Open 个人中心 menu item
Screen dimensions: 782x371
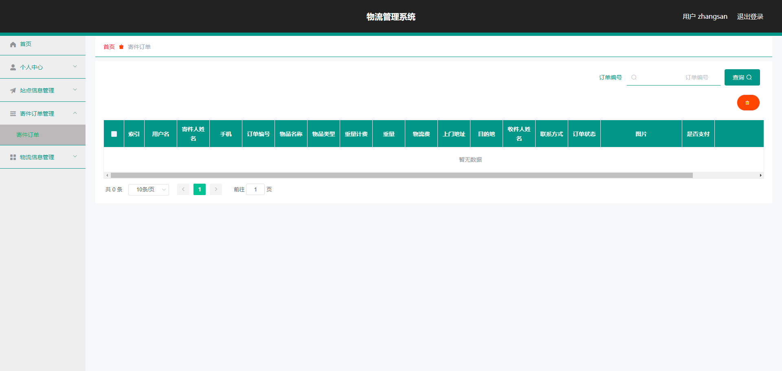tap(43, 67)
